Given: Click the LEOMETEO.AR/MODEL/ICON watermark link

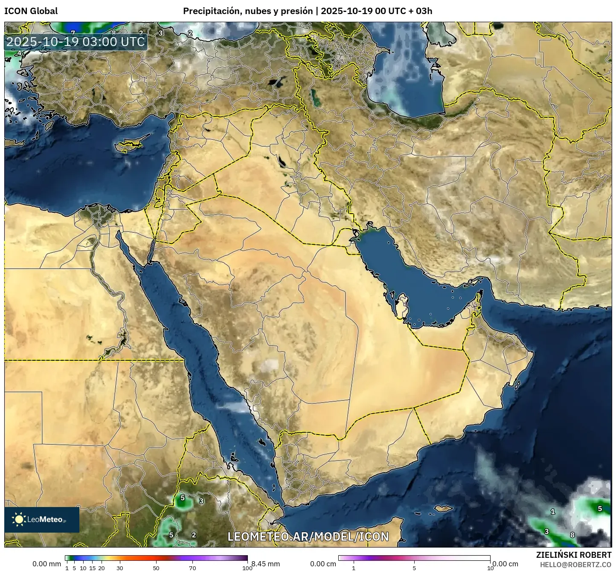Looking at the screenshot, I should click(308, 536).
